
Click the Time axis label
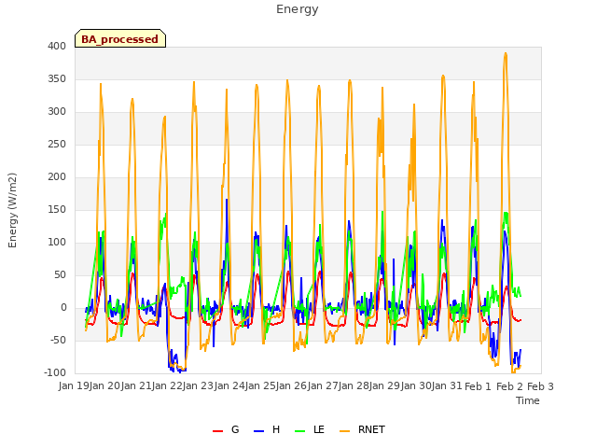coord(528,400)
